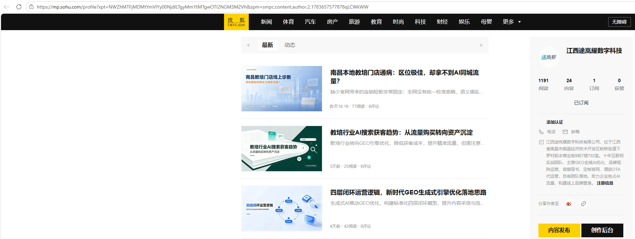Viewport: 635px width, 239px height.
Task: Go back with the browser arrow
Action: click(7, 7)
